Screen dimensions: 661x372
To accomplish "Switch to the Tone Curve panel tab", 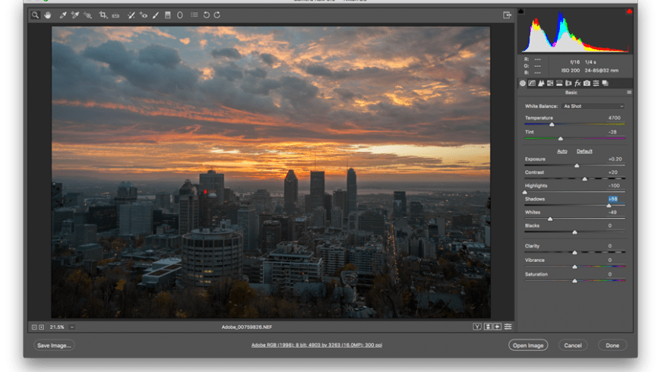I will click(532, 84).
